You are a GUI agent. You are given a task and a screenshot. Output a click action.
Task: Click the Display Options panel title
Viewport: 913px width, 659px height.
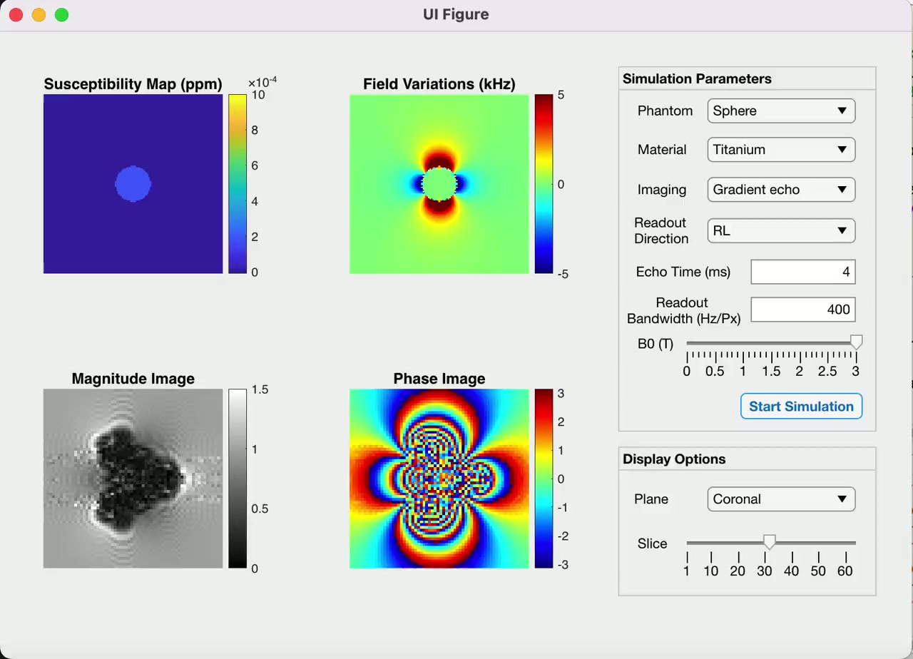(x=674, y=459)
